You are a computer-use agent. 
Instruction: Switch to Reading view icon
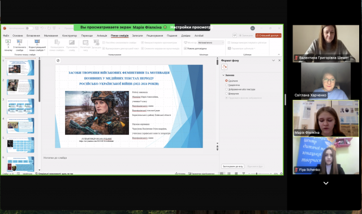click(x=236, y=173)
